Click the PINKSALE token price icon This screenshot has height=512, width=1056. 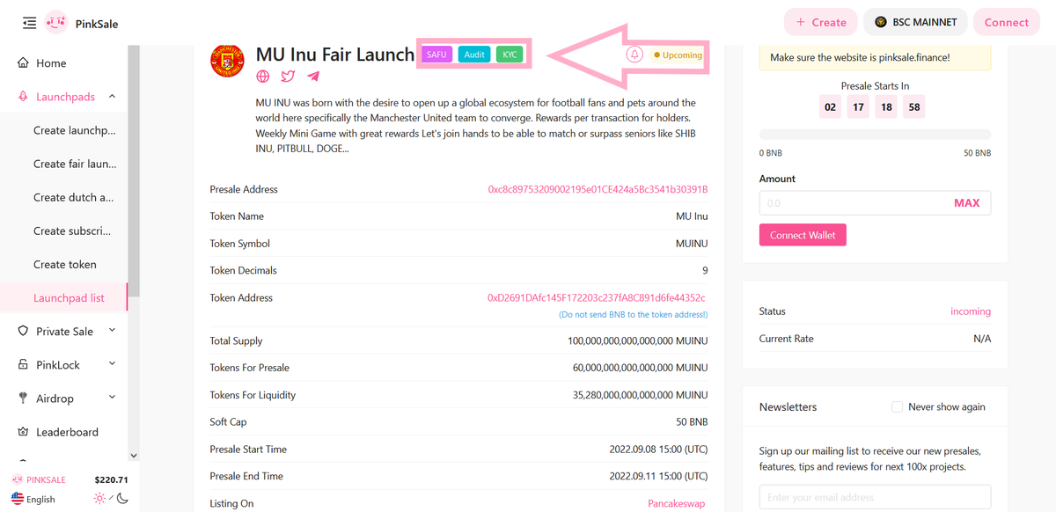(17, 479)
